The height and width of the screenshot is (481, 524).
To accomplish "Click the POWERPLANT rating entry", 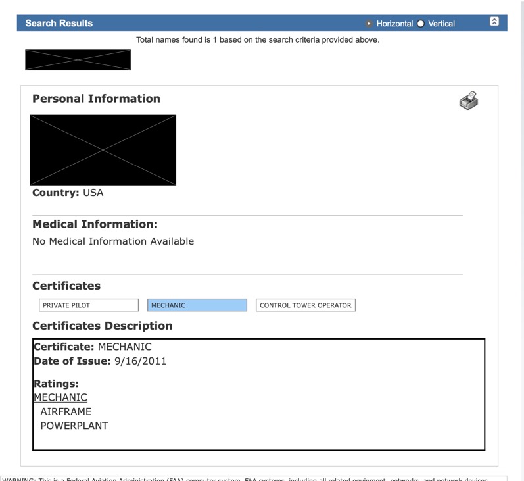I will coord(74,426).
